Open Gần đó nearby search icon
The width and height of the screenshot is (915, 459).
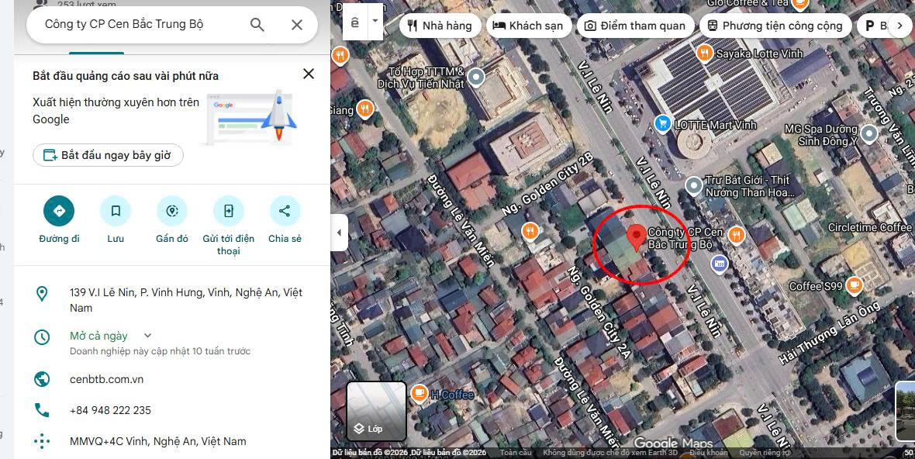(172, 211)
